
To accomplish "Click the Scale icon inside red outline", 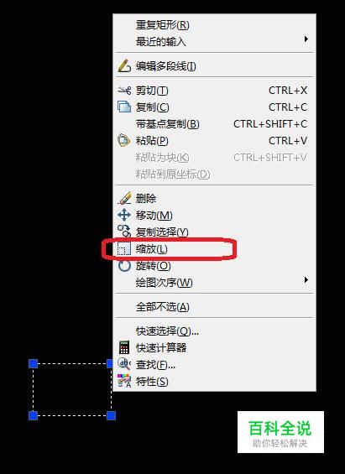I will [x=124, y=249].
